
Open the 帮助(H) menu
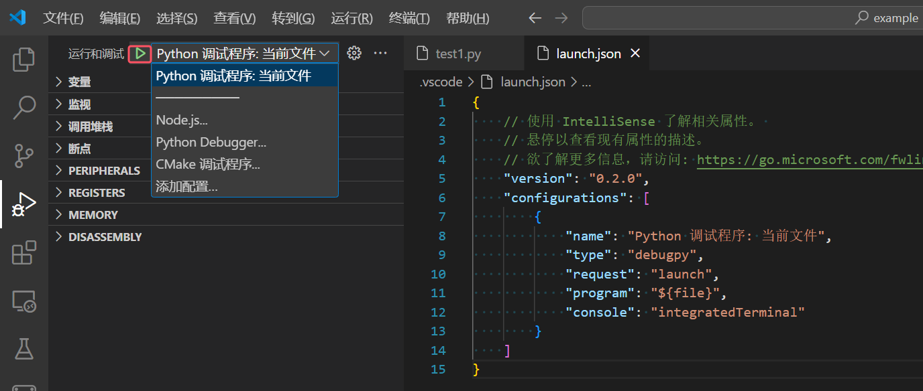tap(468, 18)
